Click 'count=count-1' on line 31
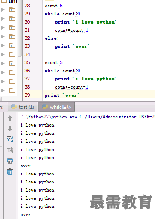The image size is (155, 219). (x=72, y=30)
